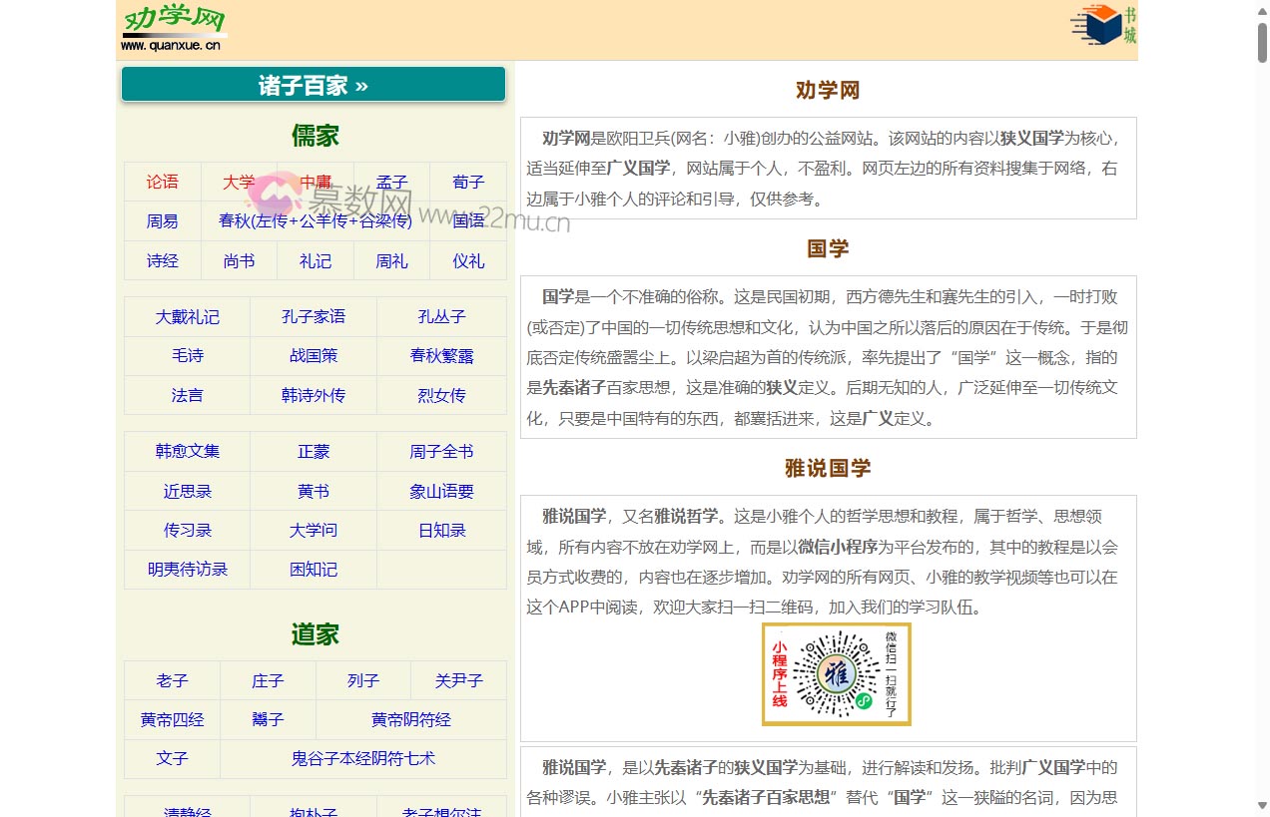1270x817 pixels.
Task: Open the 论语 link
Action: tap(162, 183)
